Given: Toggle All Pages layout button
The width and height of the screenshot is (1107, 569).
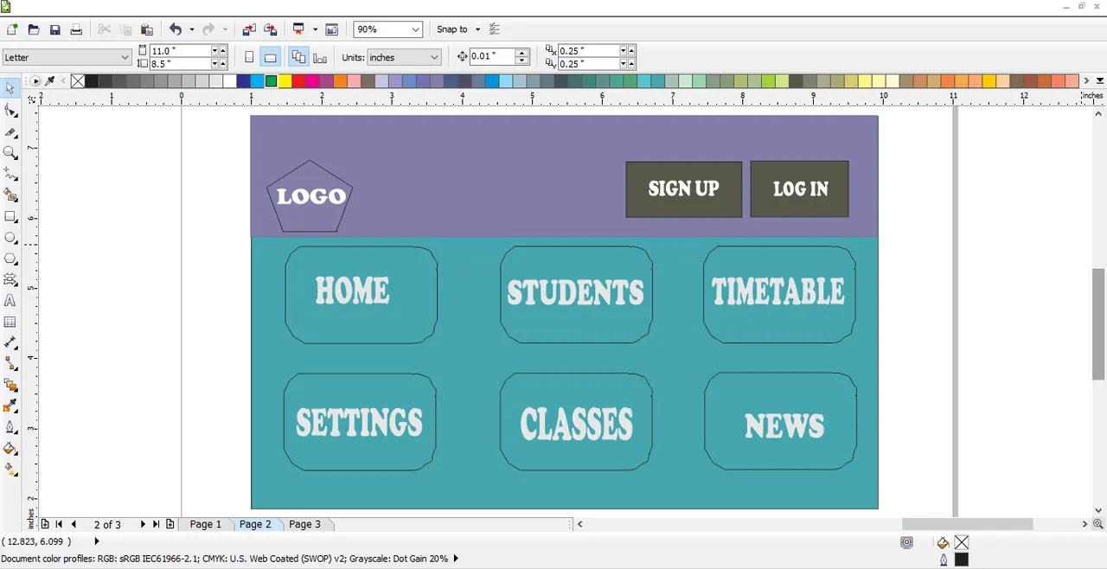Looking at the screenshot, I should tap(299, 58).
